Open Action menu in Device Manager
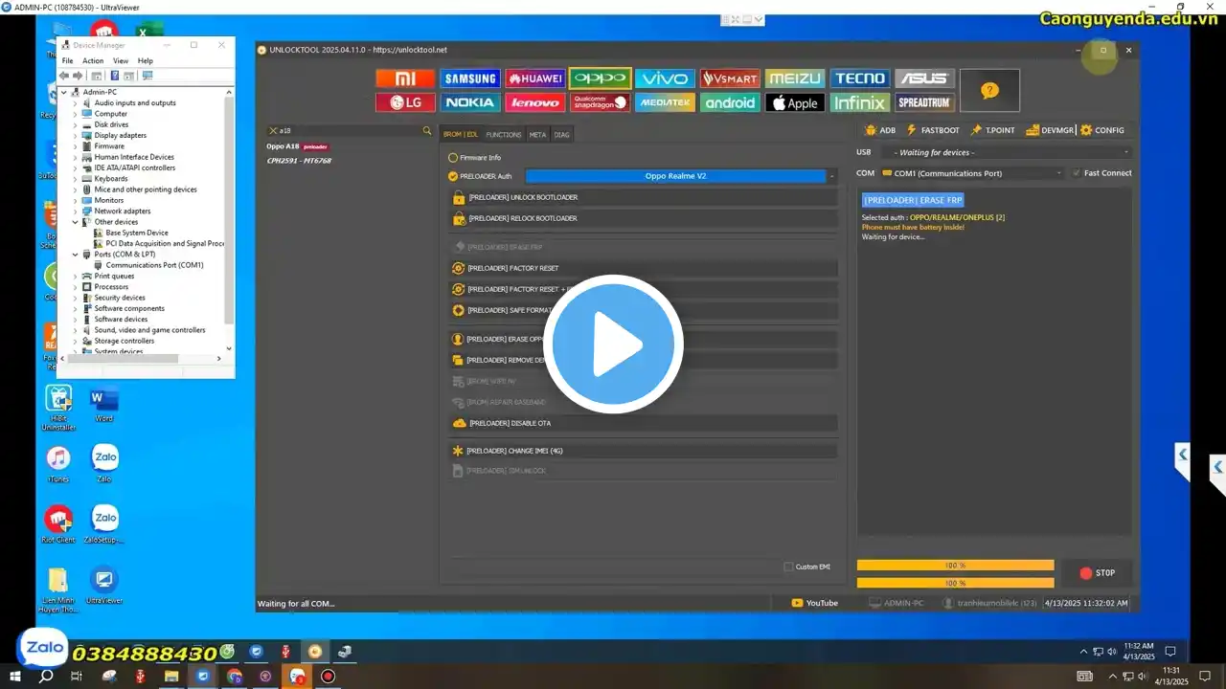Image resolution: width=1226 pixels, height=689 pixels. (x=93, y=61)
